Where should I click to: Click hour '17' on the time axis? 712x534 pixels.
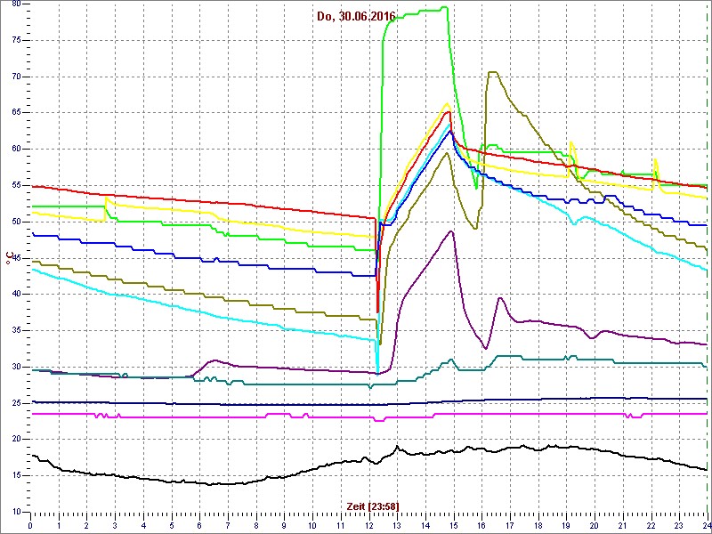click(510, 525)
